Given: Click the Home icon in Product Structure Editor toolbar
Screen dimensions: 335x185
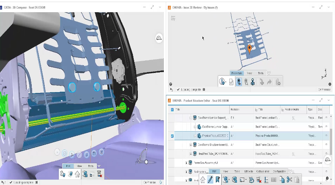Looking at the screenshot, I should point(203,180).
